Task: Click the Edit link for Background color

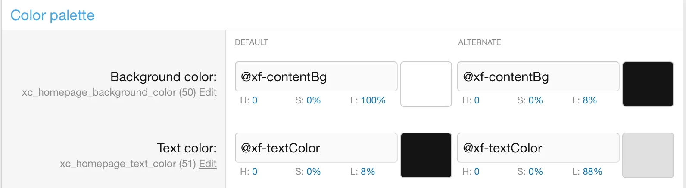Action: point(208,92)
